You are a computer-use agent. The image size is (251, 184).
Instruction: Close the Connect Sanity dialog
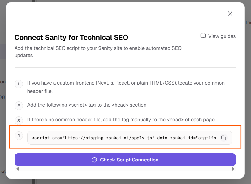230,14
